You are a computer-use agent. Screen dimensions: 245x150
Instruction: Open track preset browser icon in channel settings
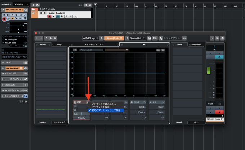tap(161, 38)
